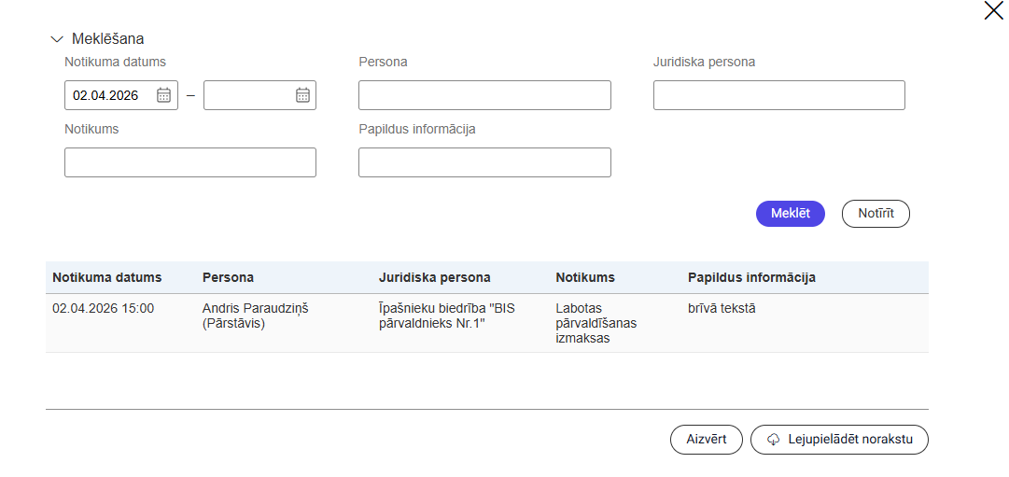Click the Notikums column header
Screen dimensions: 1009x477
(584, 277)
